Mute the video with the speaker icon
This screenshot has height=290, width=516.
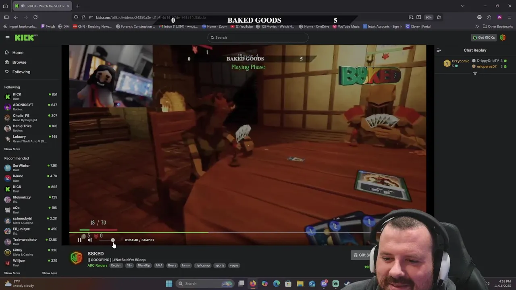tap(90, 240)
